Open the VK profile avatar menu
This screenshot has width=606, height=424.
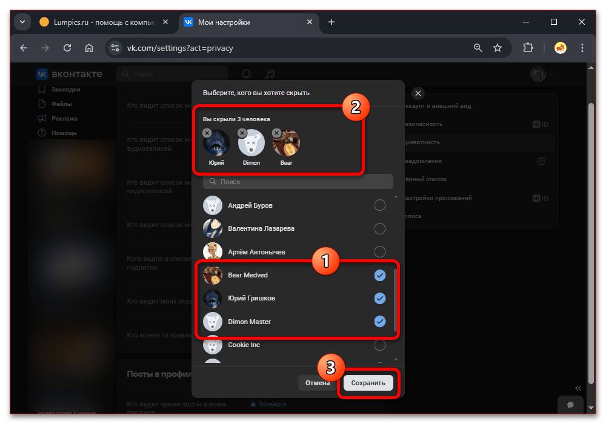click(541, 74)
